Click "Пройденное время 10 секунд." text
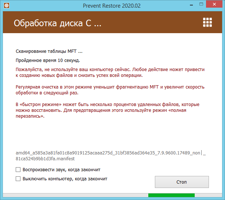The height and width of the screenshot is (200, 225). coord(48,60)
